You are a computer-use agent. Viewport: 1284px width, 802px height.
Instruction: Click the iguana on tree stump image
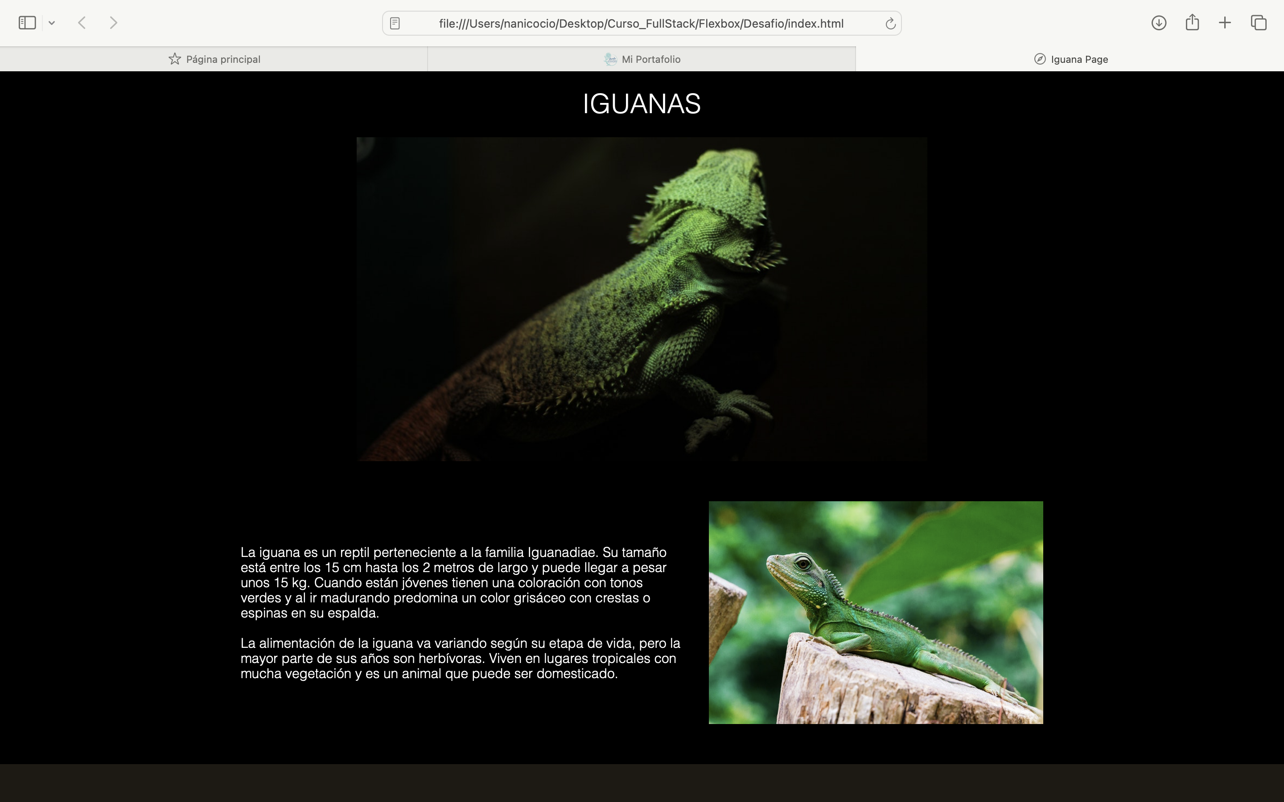pyautogui.click(x=876, y=612)
